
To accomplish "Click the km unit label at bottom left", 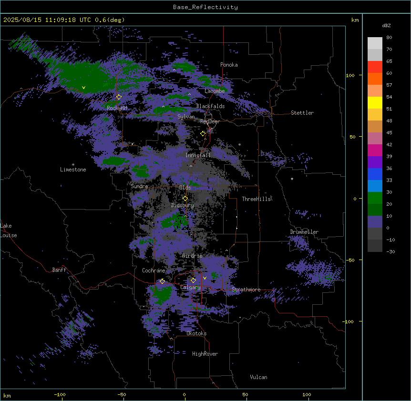I will (x=7, y=396).
